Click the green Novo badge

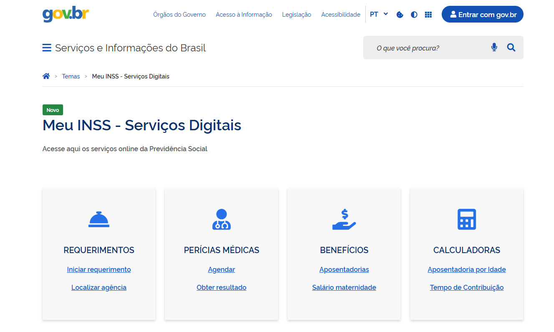coord(53,110)
